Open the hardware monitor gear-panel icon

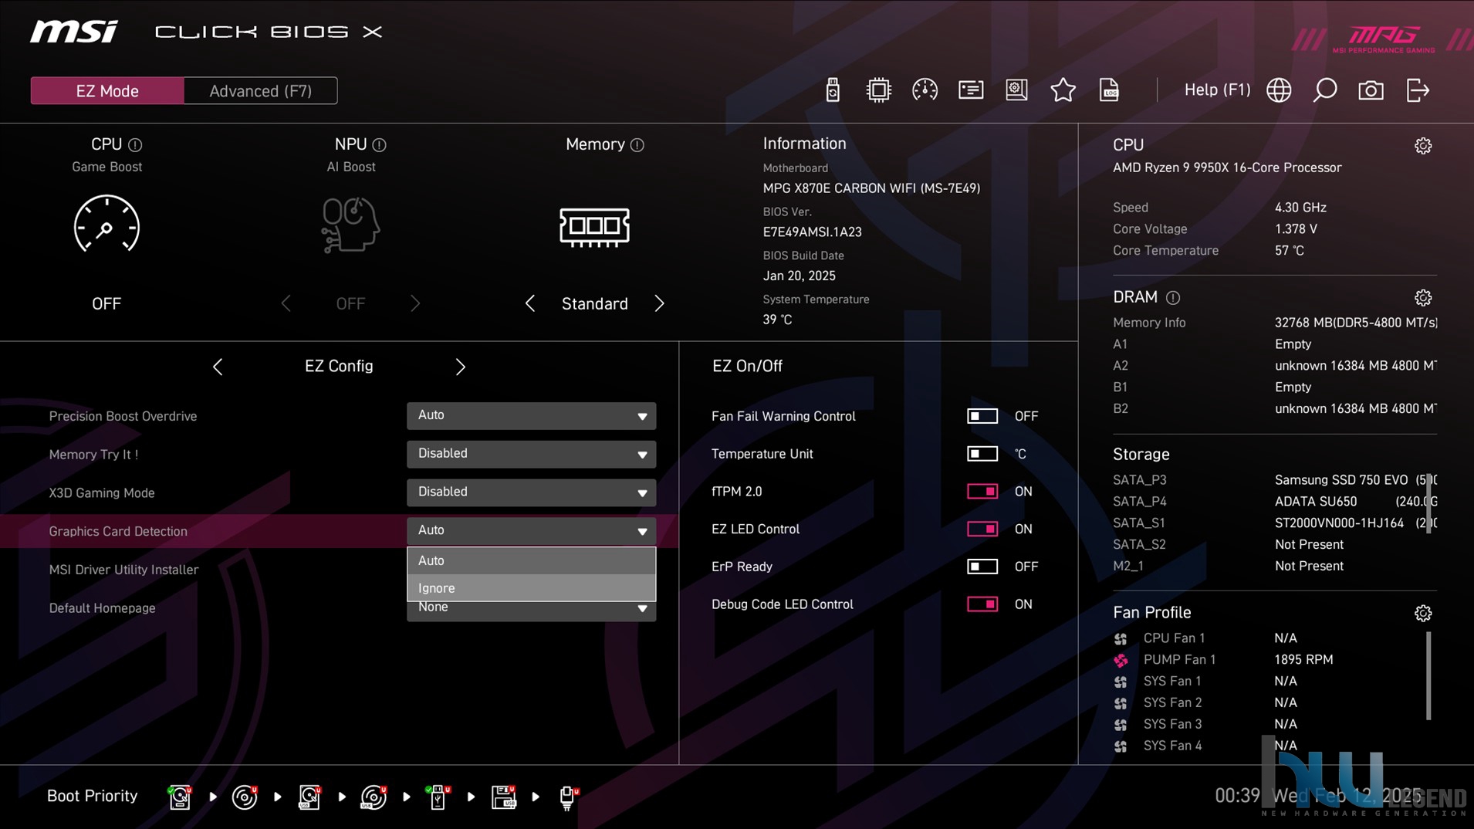[x=1017, y=90]
